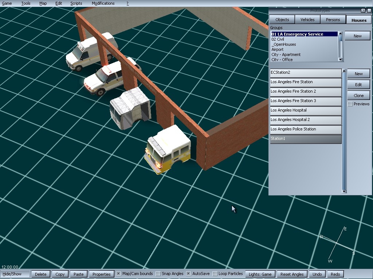Select the City - Apartment group
The image size is (373, 279).
[x=304, y=54]
